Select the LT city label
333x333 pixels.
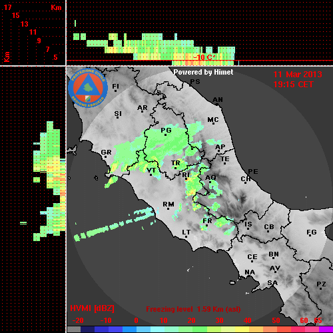(x=186, y=232)
